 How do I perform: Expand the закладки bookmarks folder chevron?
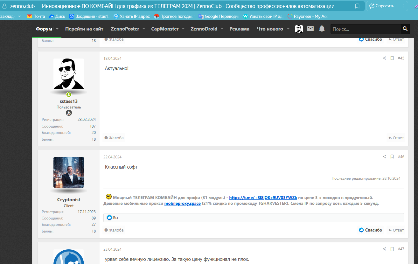click(x=20, y=16)
